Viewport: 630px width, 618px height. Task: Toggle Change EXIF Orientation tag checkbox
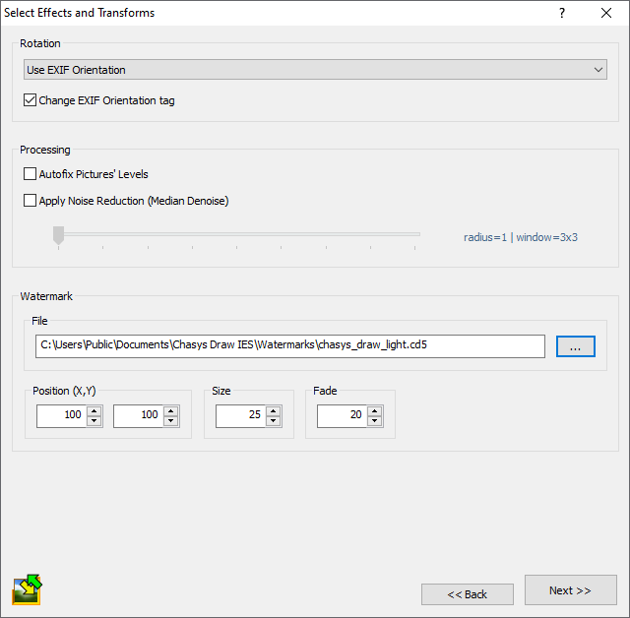[x=31, y=100]
